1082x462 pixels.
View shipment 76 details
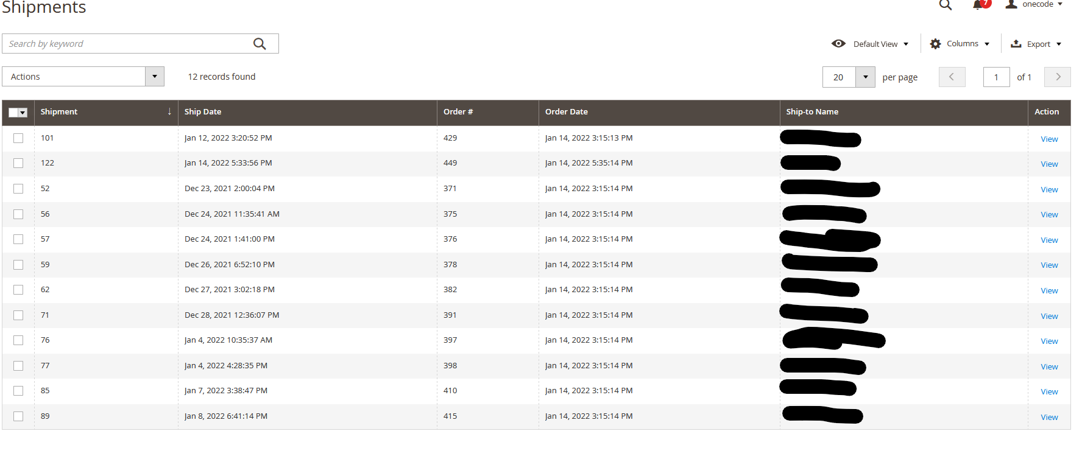(1049, 341)
